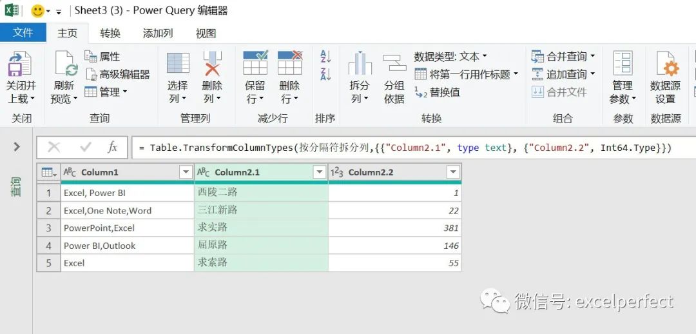Click the Close & Load icon (关闭并上载)
Viewport: 696px width, 334px height.
pos(21,64)
